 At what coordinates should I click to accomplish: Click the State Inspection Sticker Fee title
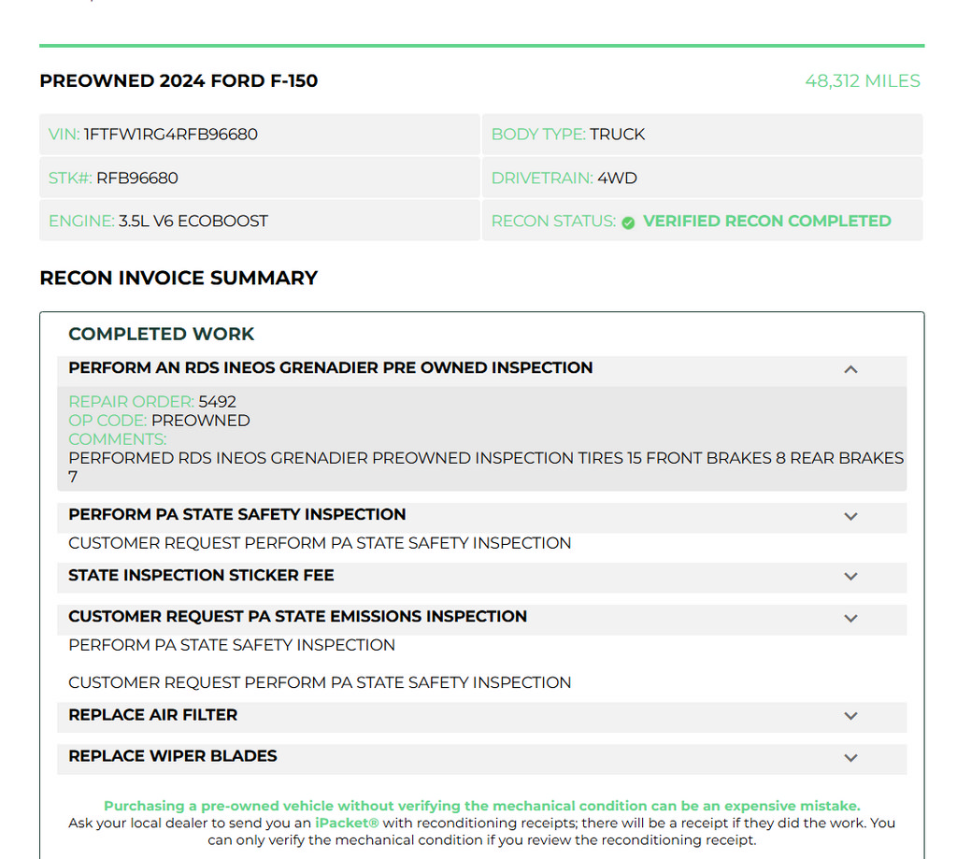click(201, 575)
